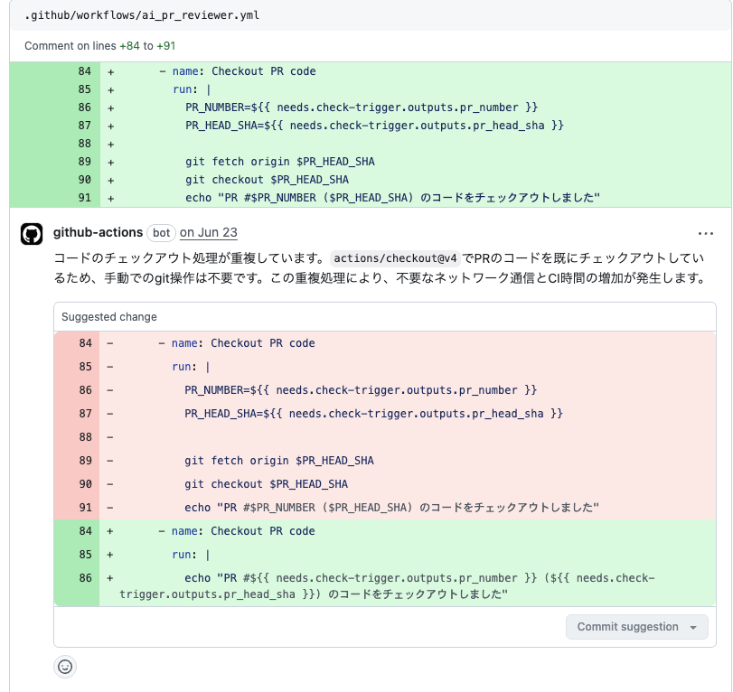Open the github-actions author profile link
The width and height of the screenshot is (733, 692).
click(98, 232)
